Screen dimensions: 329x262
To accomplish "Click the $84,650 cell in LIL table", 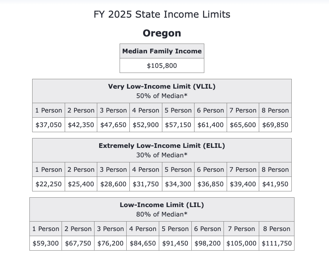I will coord(143,243).
